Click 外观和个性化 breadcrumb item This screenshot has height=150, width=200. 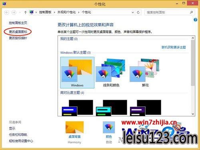66,12
